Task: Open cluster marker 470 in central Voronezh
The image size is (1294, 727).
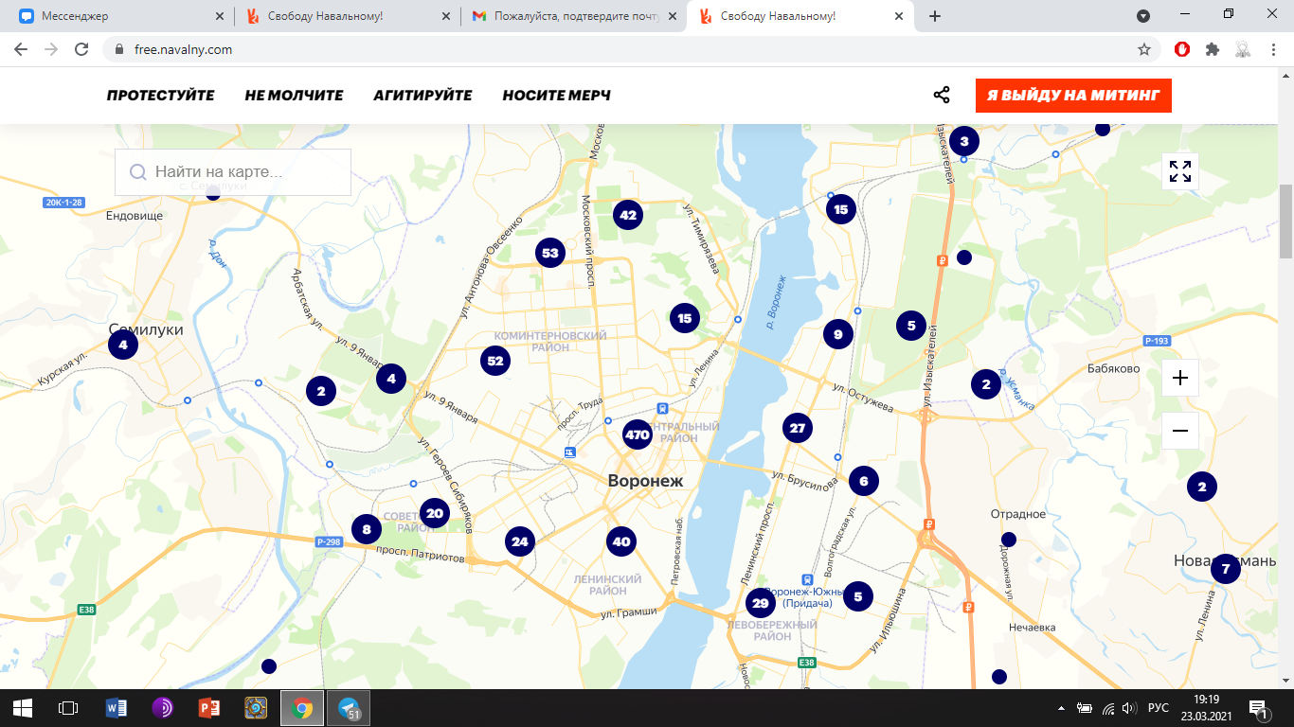Action: click(x=638, y=435)
